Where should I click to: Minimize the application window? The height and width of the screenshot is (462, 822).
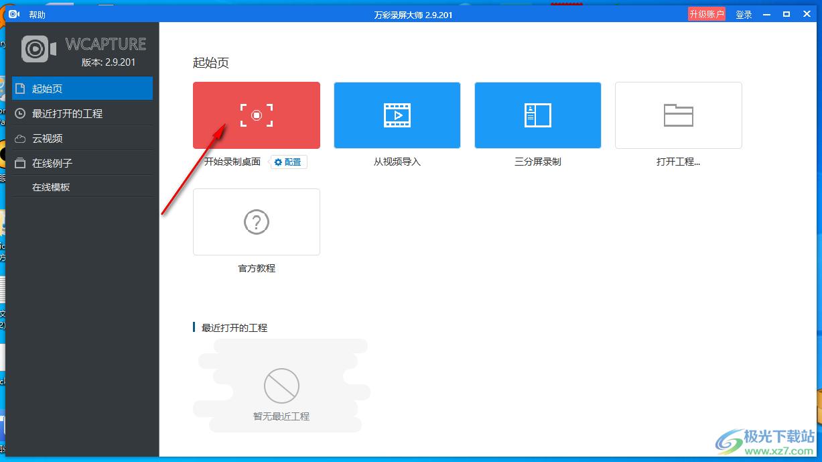[x=766, y=14]
